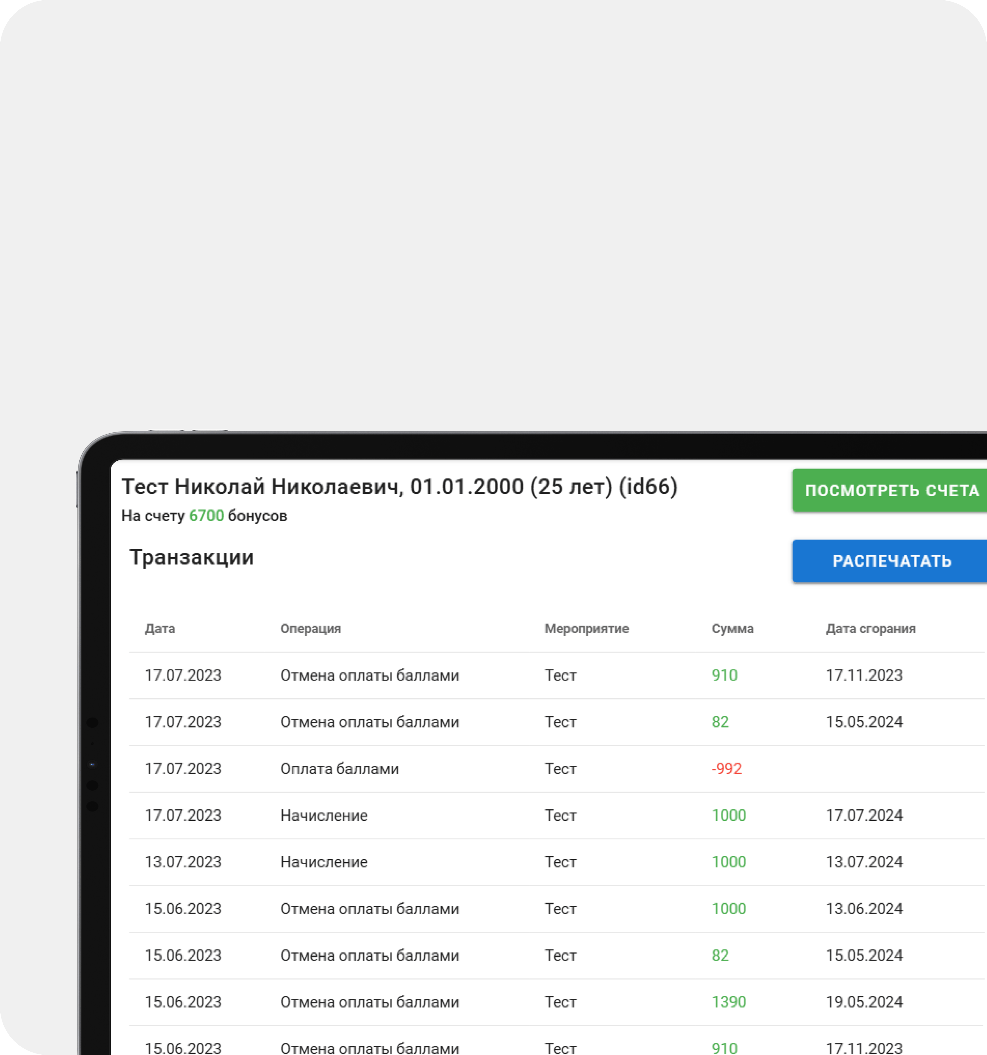Click the Транзакции section heading
This screenshot has width=987, height=1055.
coord(191,557)
